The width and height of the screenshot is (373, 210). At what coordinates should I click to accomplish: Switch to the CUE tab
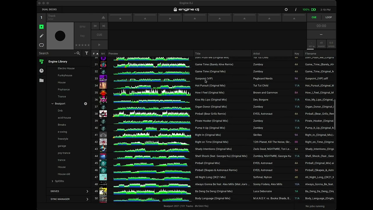(x=314, y=17)
